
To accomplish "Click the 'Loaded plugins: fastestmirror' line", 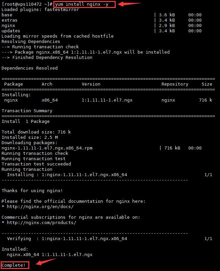I will tap(40, 10).
